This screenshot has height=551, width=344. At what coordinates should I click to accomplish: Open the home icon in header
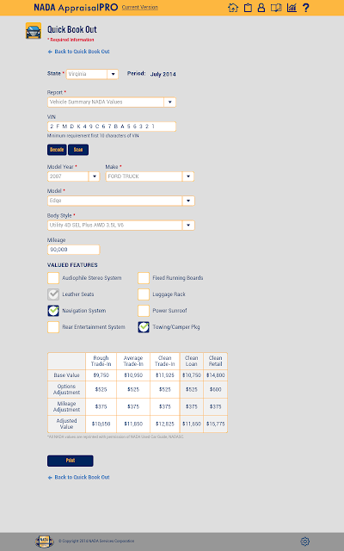(233, 8)
